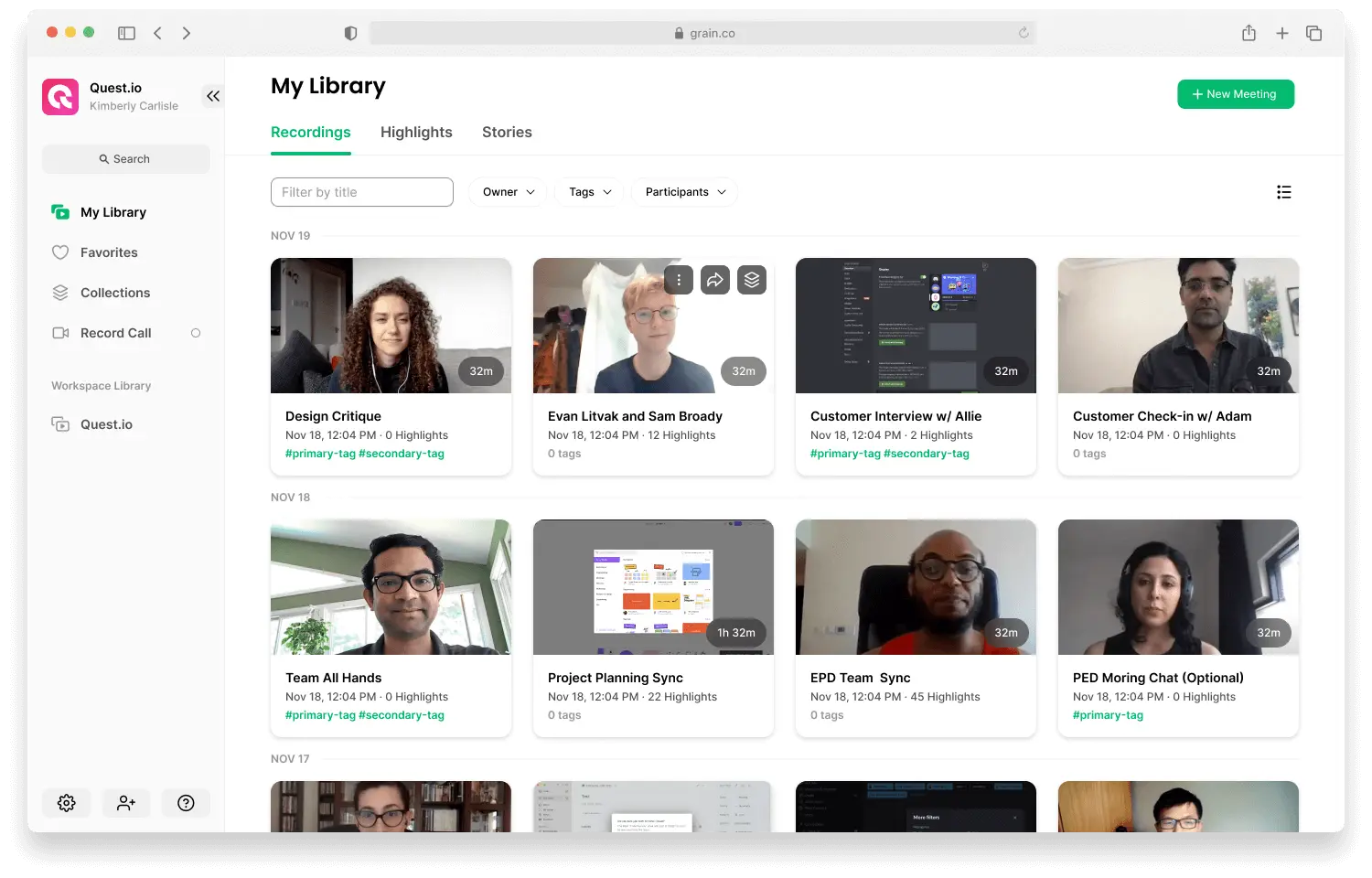1372x878 pixels.
Task: Open the Stories tab
Action: coord(507,132)
